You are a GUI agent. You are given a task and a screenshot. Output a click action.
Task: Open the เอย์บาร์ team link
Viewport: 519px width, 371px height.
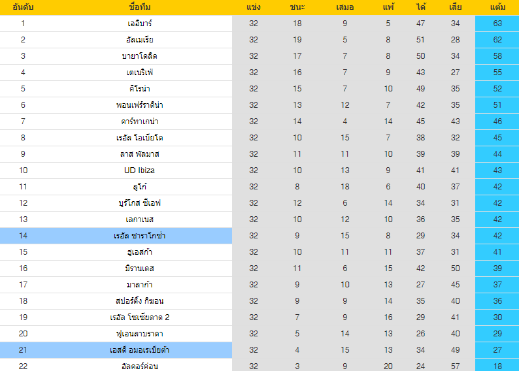point(139,24)
